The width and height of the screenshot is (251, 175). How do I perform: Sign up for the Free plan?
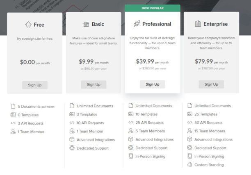35,85
